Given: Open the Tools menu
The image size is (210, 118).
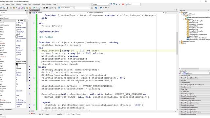Looking at the screenshot, I should pos(43,4).
